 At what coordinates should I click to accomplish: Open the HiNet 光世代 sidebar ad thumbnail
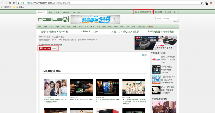tap(156, 80)
